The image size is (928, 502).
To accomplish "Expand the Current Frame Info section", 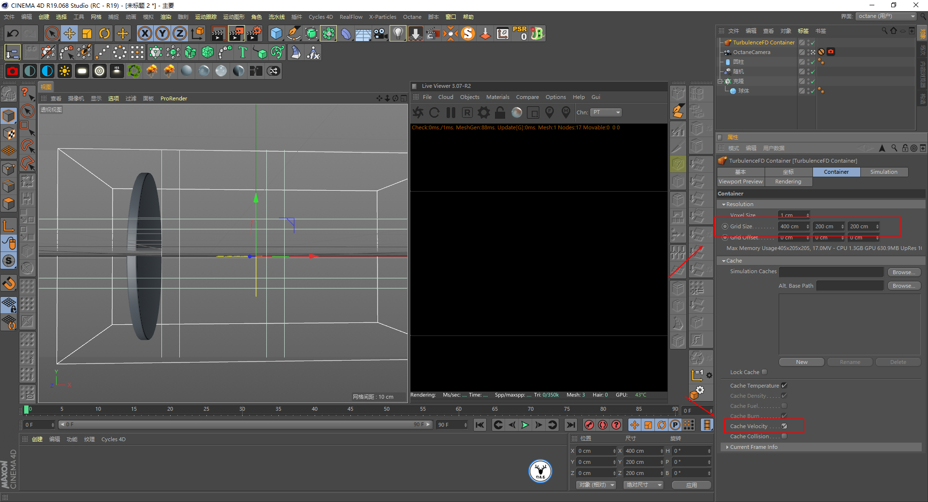I will (727, 447).
